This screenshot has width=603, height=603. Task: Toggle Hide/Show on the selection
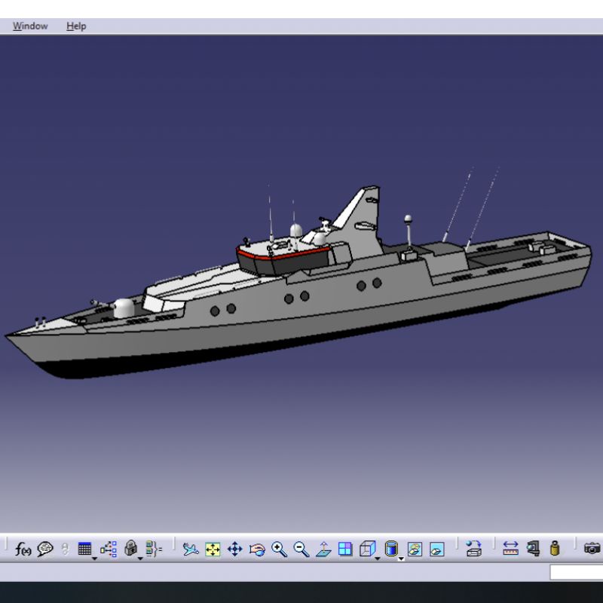pos(416,549)
